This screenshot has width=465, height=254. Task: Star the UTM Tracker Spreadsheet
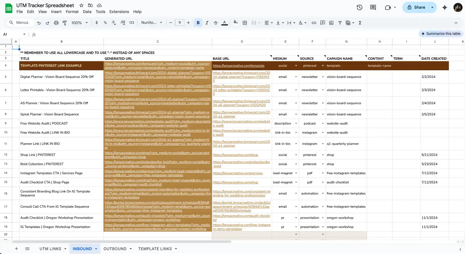tap(81, 6)
